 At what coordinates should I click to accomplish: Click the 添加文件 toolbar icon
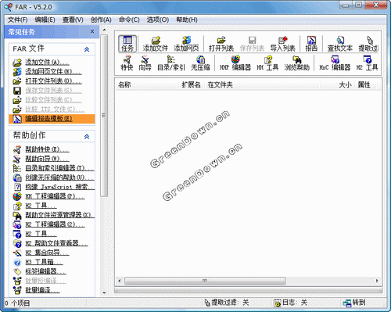156,44
